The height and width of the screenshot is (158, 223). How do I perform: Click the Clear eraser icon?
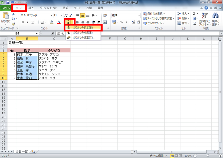tap(194, 23)
